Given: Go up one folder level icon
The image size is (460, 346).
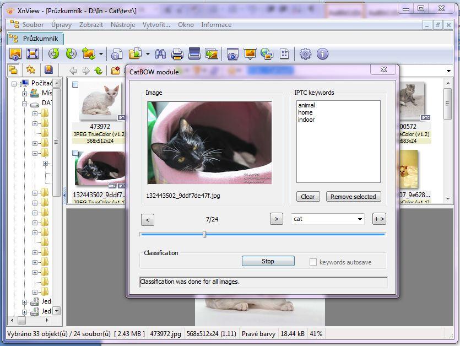Looking at the screenshot, I should 99,71.
